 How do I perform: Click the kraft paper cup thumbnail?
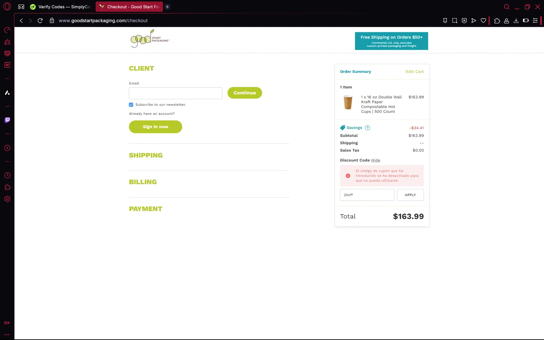(x=348, y=102)
